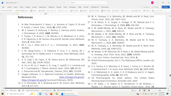Switch to Web Layout view

click(x=149, y=90)
